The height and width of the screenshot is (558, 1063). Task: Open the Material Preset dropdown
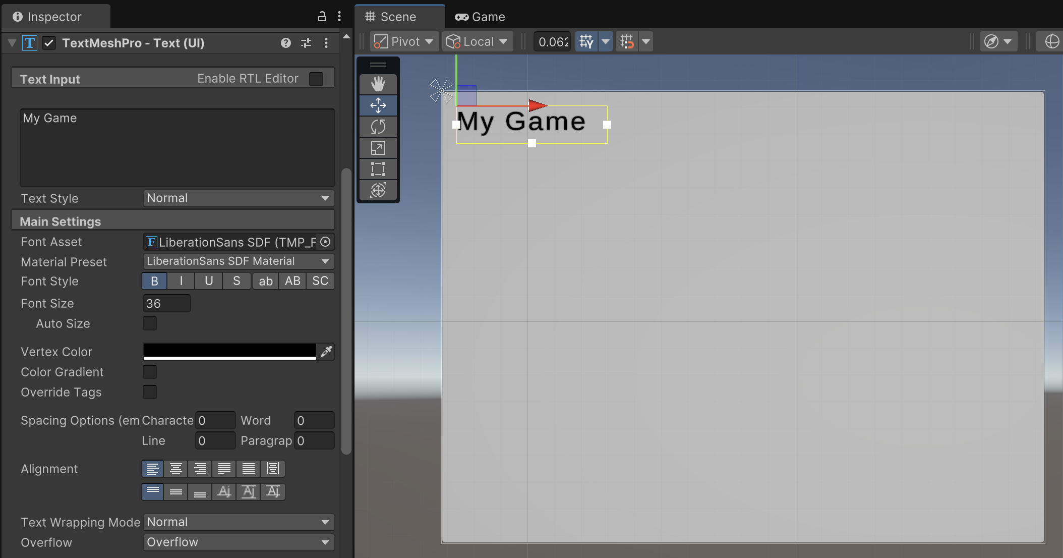coord(238,261)
